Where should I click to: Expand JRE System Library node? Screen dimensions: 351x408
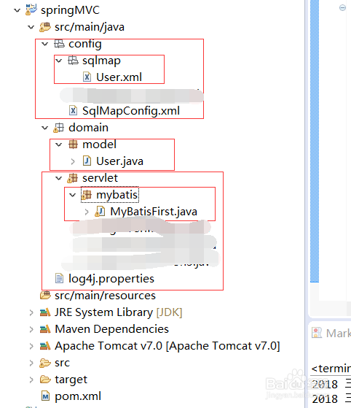(31, 312)
